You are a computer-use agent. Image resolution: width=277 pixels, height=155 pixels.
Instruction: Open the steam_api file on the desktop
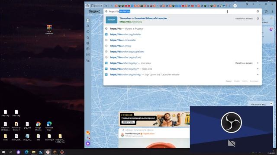pyautogui.click(x=16, y=137)
